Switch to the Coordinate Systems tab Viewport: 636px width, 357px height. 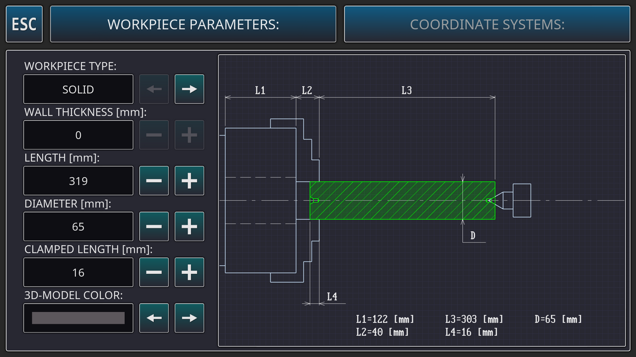tap(487, 24)
